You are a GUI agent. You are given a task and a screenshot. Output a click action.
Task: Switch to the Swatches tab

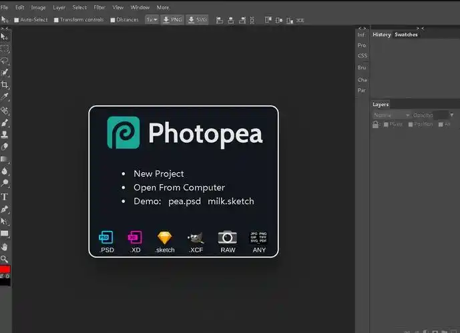click(406, 35)
